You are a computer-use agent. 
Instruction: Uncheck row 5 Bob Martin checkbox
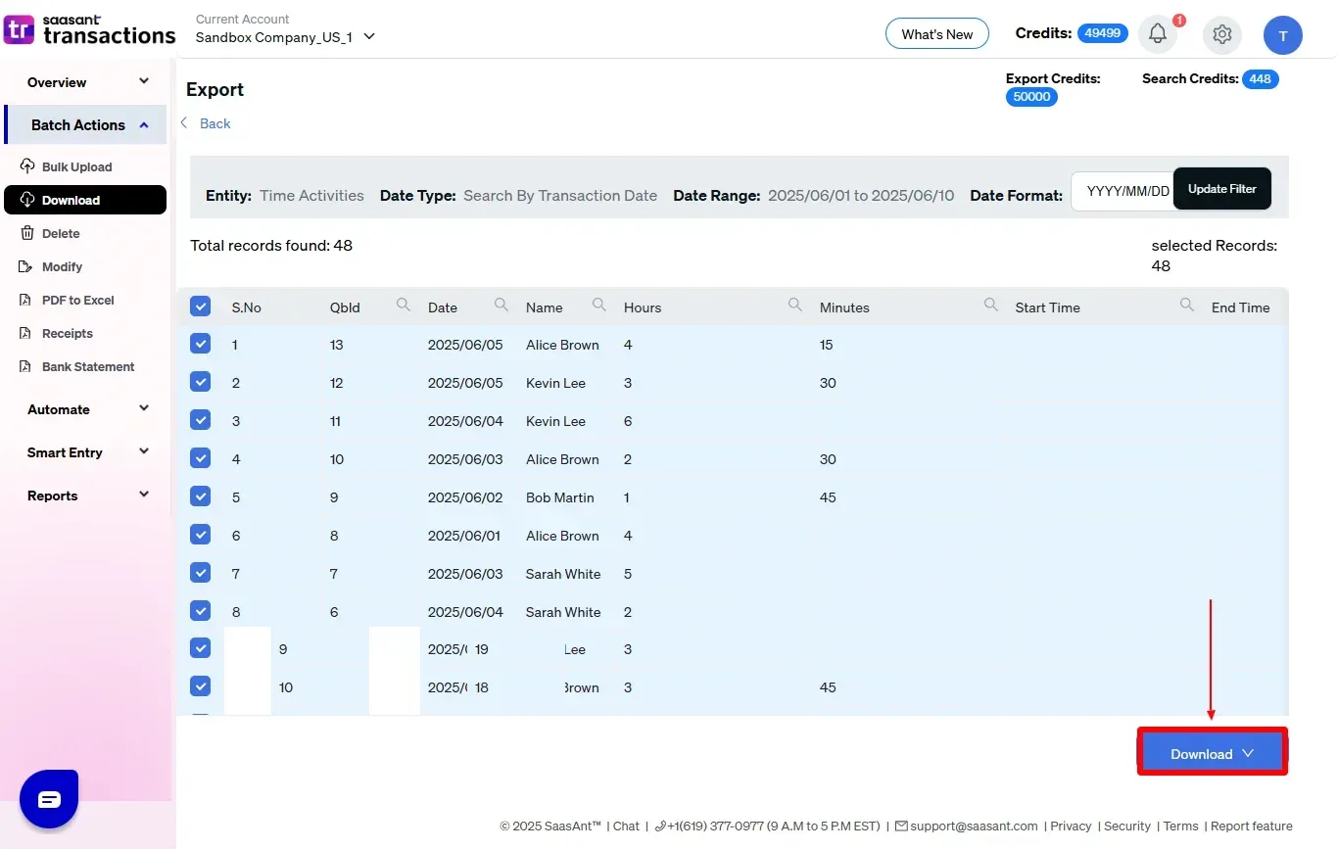click(200, 496)
